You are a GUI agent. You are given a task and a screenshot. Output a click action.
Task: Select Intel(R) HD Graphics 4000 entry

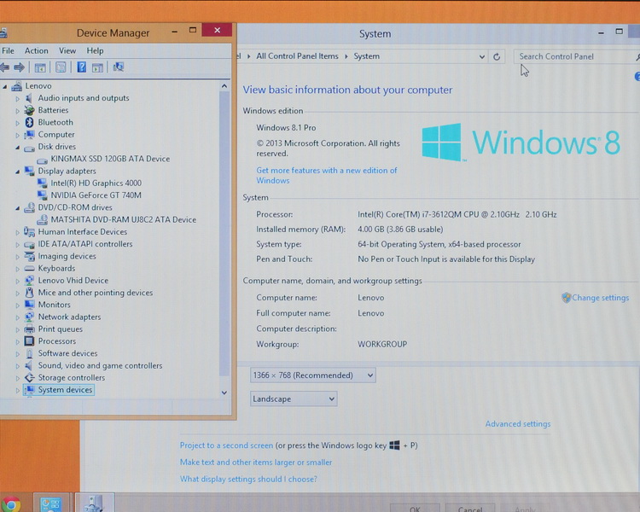coord(96,183)
